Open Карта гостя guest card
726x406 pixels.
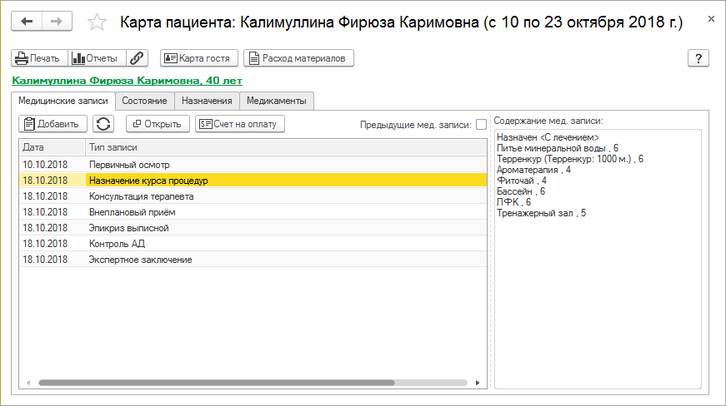tap(199, 58)
